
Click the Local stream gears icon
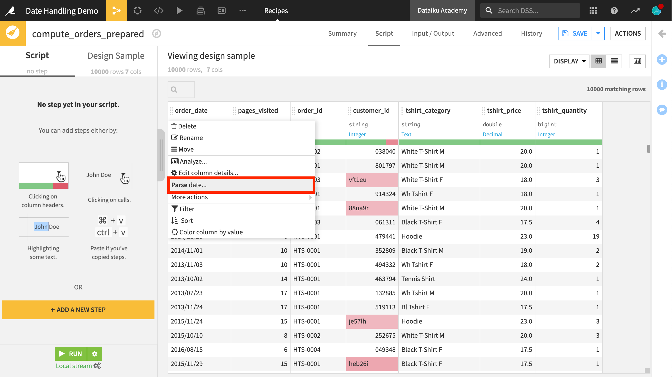pyautogui.click(x=97, y=366)
